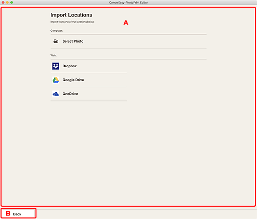Open the Dropbox text entry

click(69, 66)
